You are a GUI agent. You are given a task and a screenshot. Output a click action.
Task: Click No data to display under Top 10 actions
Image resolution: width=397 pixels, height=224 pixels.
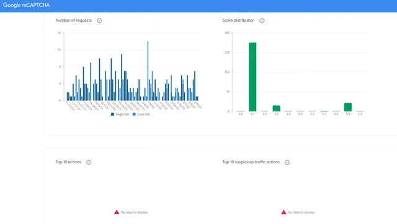tap(134, 212)
